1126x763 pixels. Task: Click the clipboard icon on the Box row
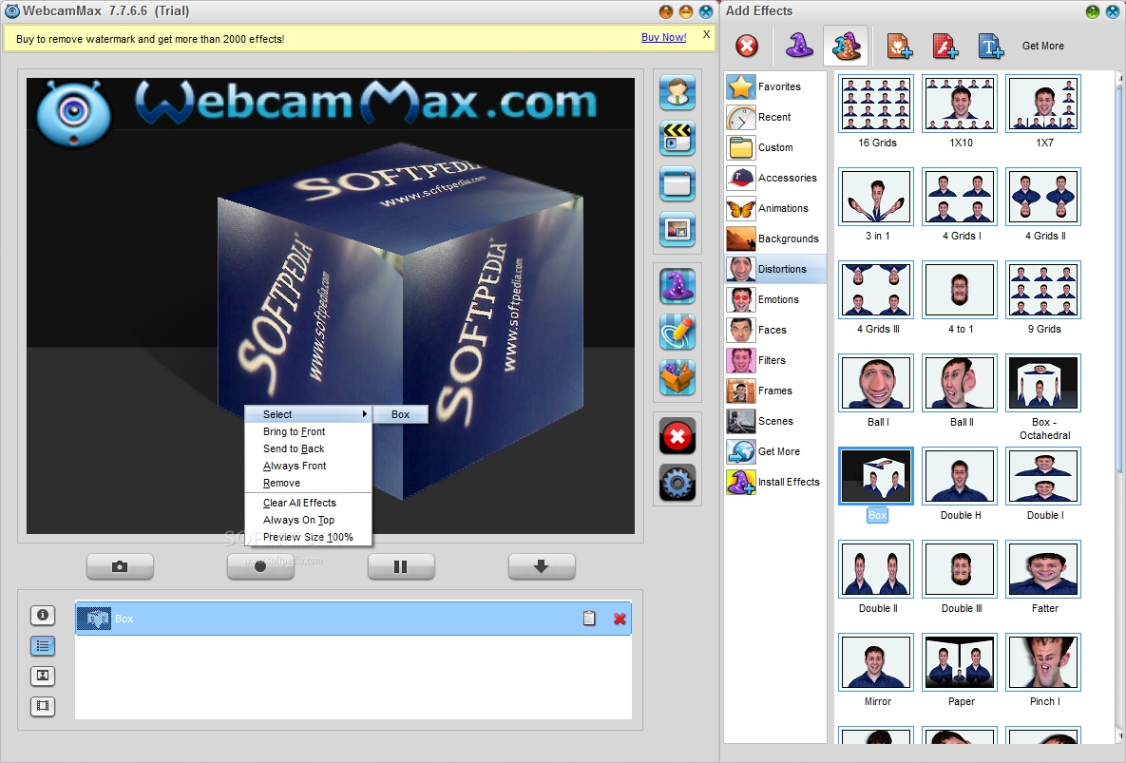coord(589,618)
